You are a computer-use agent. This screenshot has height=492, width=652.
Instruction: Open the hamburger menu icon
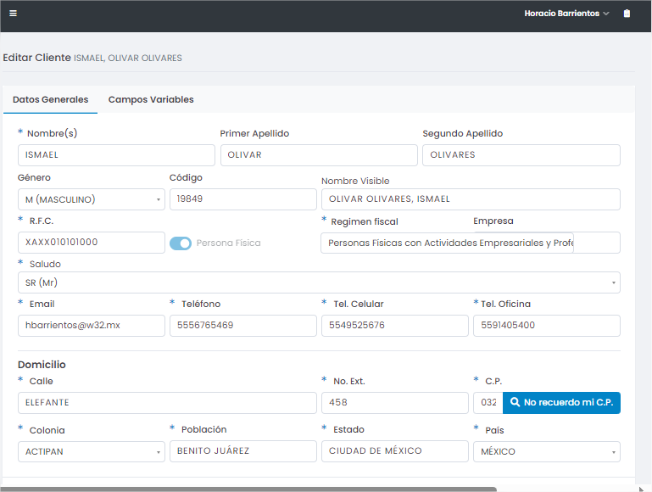(x=13, y=14)
